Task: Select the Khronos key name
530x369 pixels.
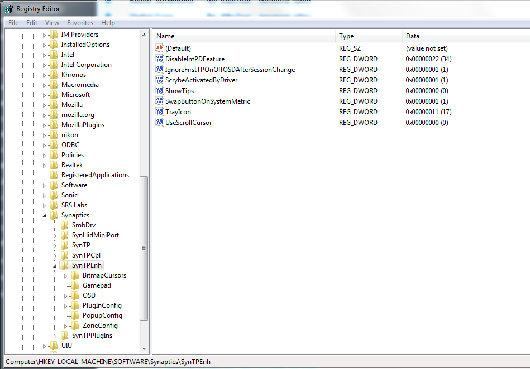Action: pyautogui.click(x=74, y=75)
